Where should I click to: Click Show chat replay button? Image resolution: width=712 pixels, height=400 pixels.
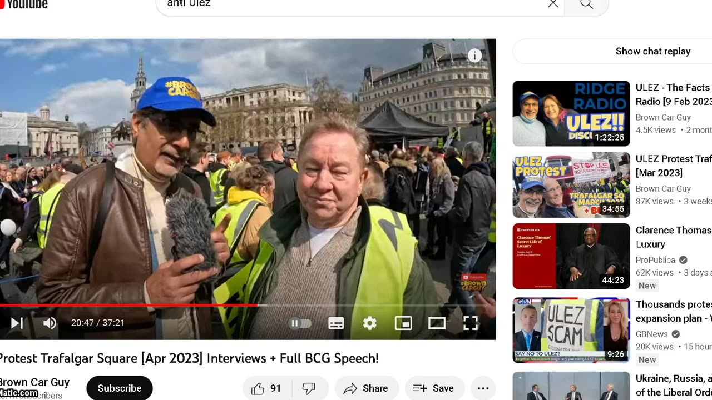(652, 51)
